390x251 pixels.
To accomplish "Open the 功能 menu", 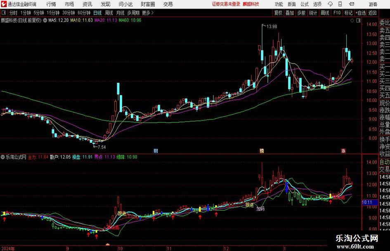I will click(x=279, y=4).
